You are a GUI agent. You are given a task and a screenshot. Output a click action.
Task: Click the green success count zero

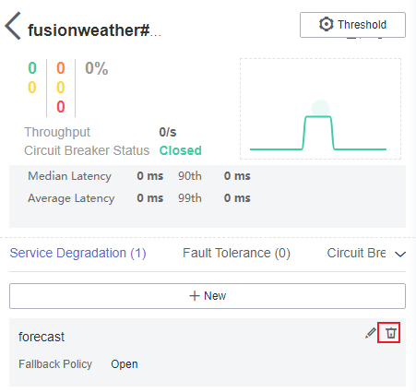32,68
